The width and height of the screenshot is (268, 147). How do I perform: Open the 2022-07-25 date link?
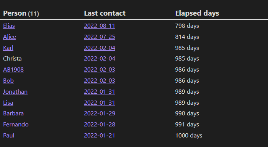100,37
